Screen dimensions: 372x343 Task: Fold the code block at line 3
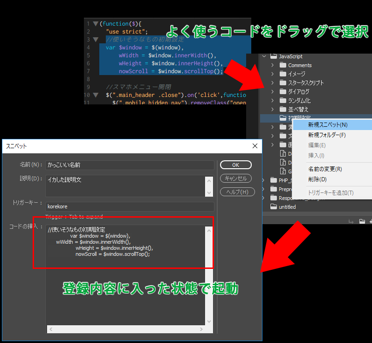pos(96,40)
